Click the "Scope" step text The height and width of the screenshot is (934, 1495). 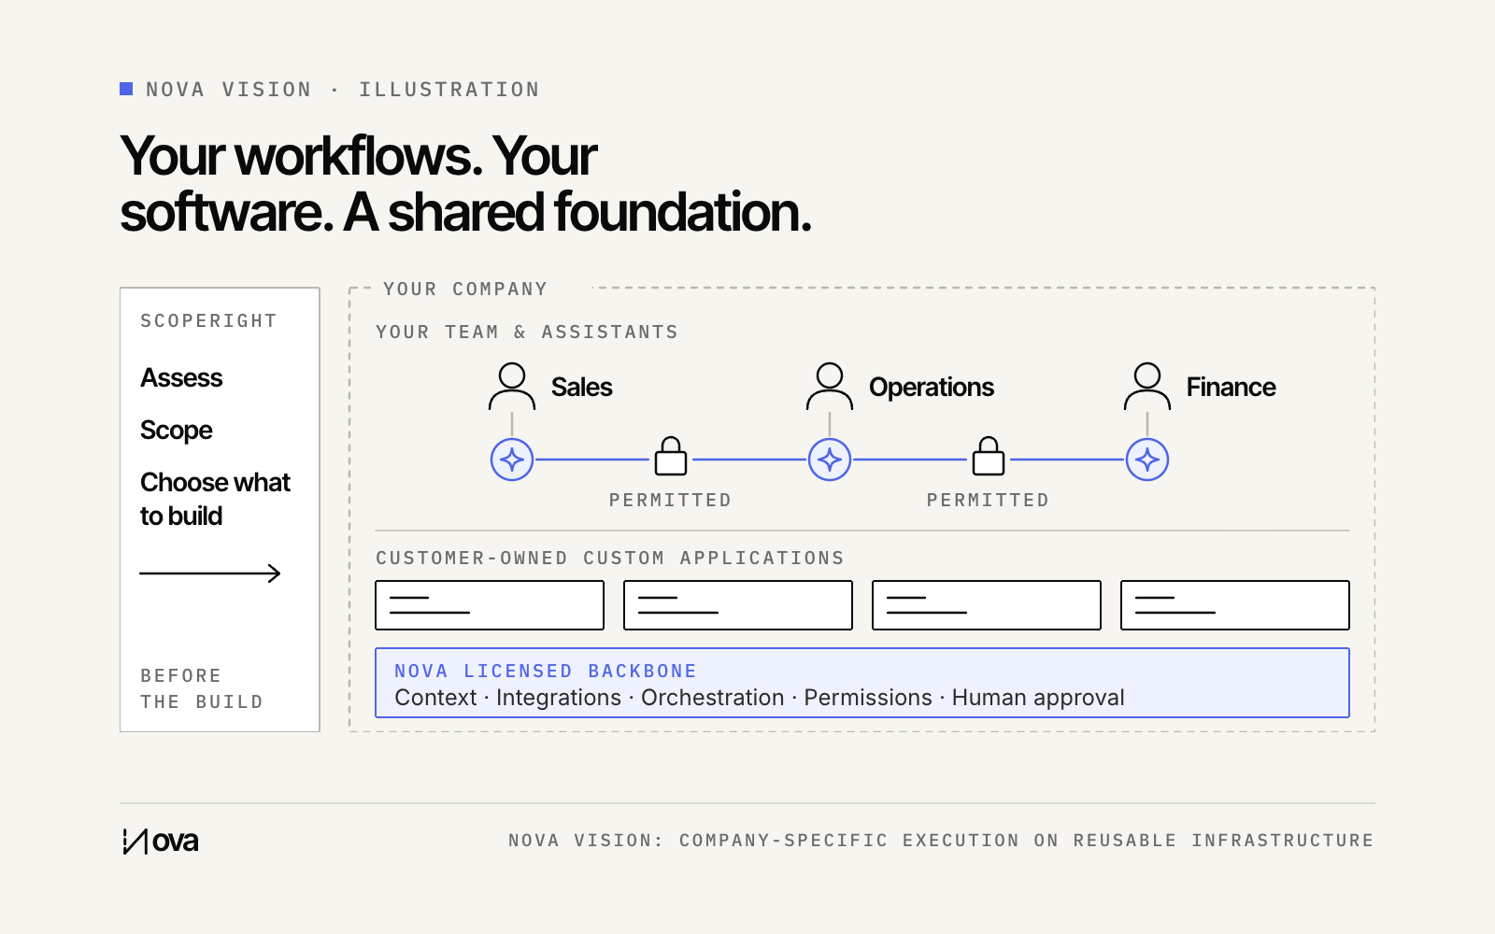coord(177,431)
